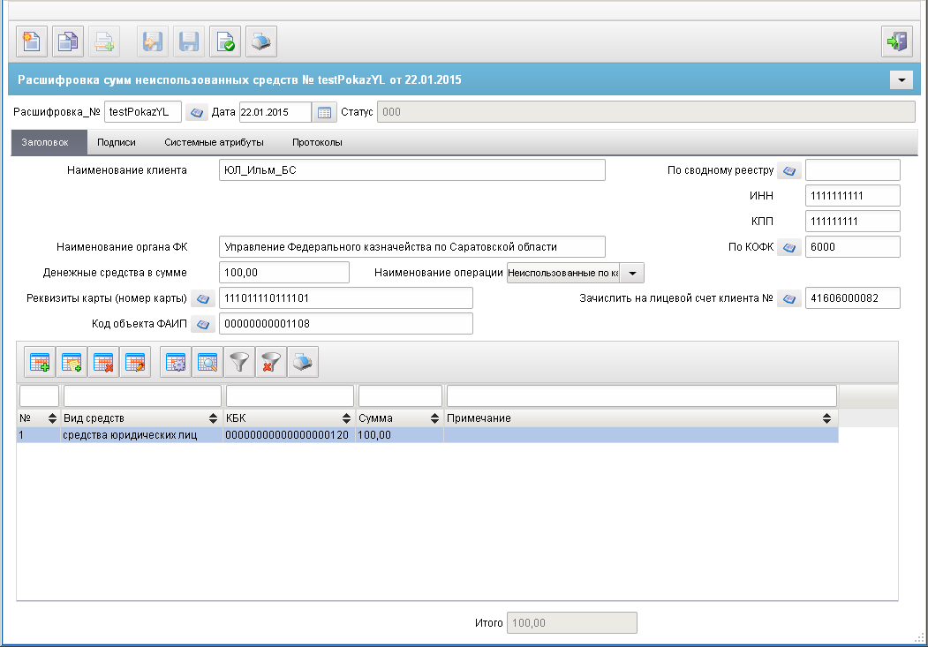The width and height of the screenshot is (928, 647).
Task: Open the Протоколы tab
Action: click(x=317, y=142)
